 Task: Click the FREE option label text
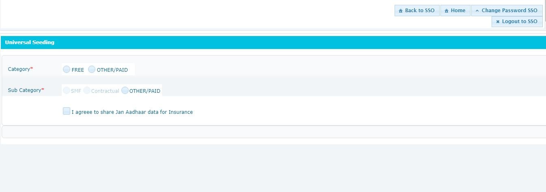(x=78, y=70)
